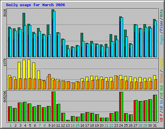165x129 pixels.
Task: Click day label 27 on x-axis
Action: pyautogui.click(x=135, y=125)
